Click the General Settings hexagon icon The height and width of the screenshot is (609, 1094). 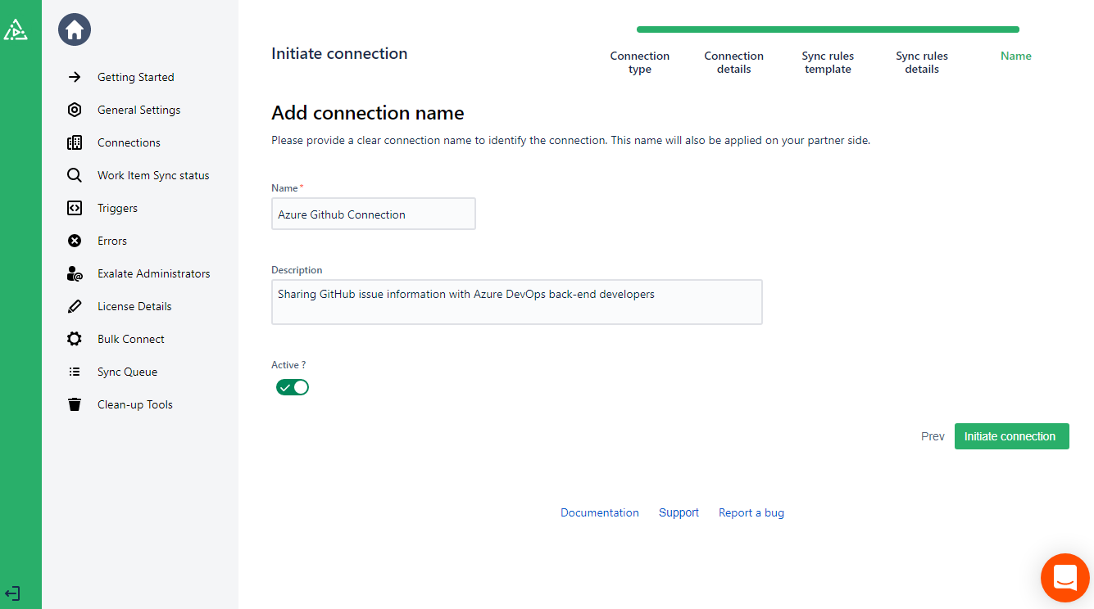point(75,110)
